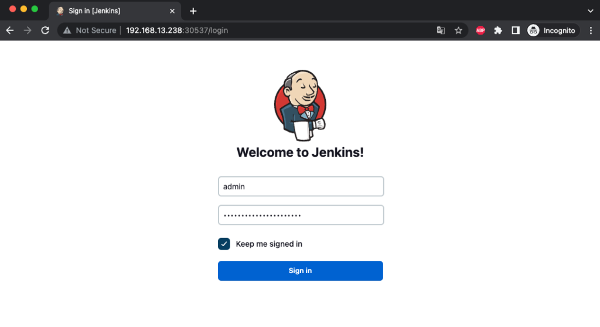Focus the username field containing admin
Screen dimensions: 600x327
301,186
